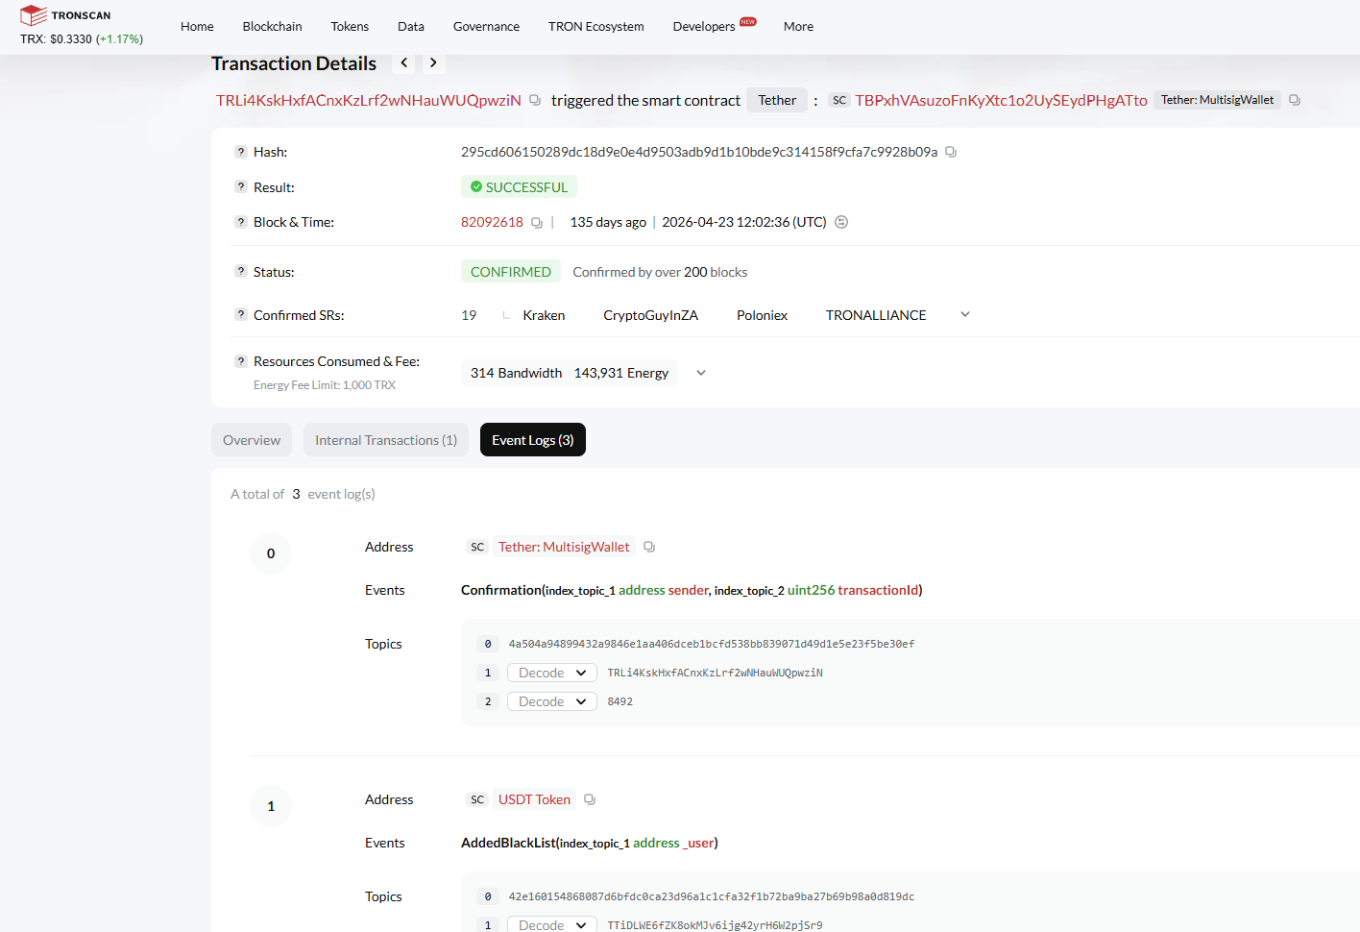Click help icon next to Resources Consumed & Fee
This screenshot has height=932, width=1360.
click(x=241, y=361)
